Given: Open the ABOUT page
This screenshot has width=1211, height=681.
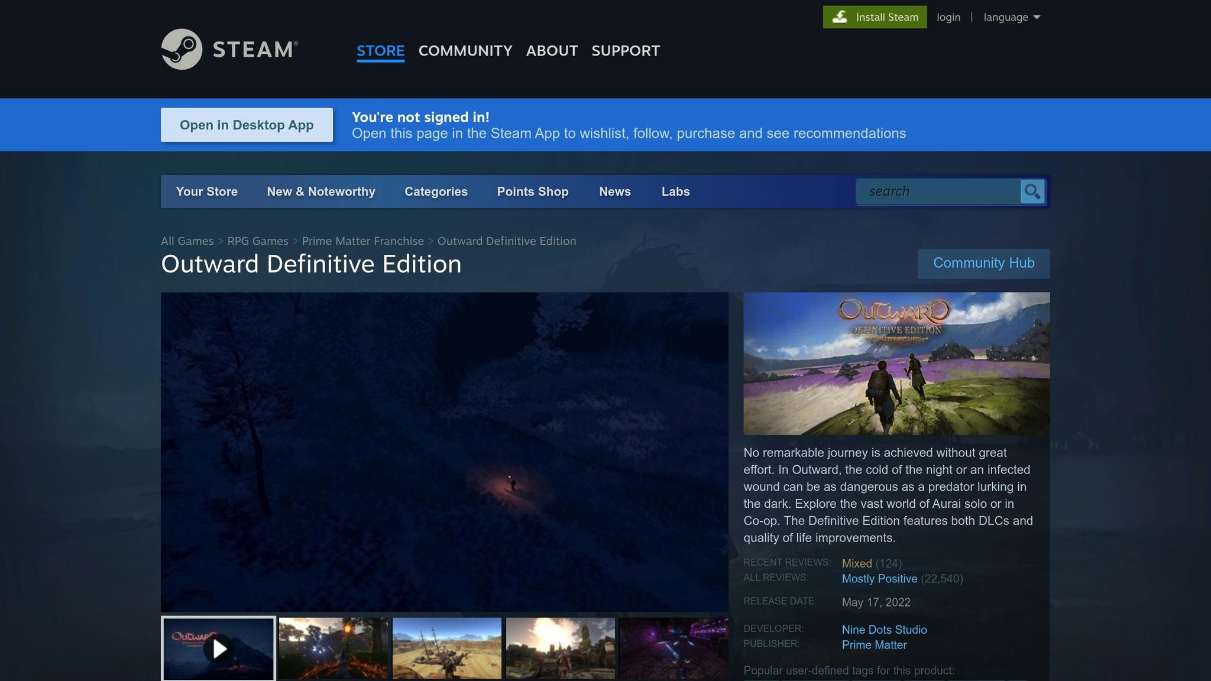Looking at the screenshot, I should pos(552,51).
